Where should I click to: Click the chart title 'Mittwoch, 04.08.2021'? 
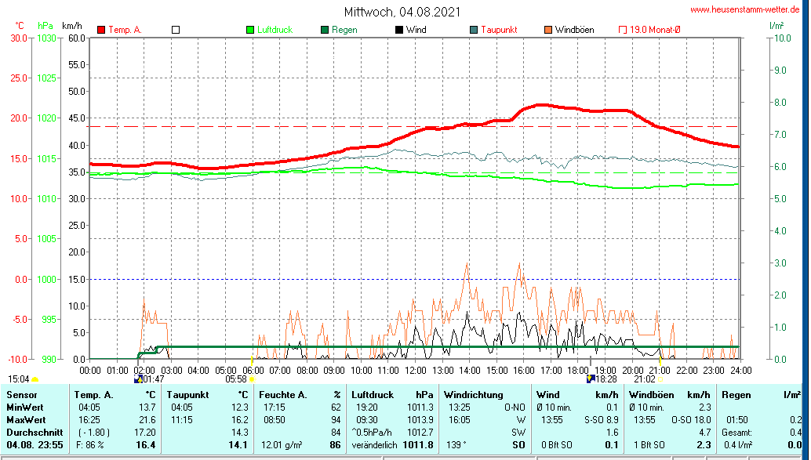click(x=402, y=12)
